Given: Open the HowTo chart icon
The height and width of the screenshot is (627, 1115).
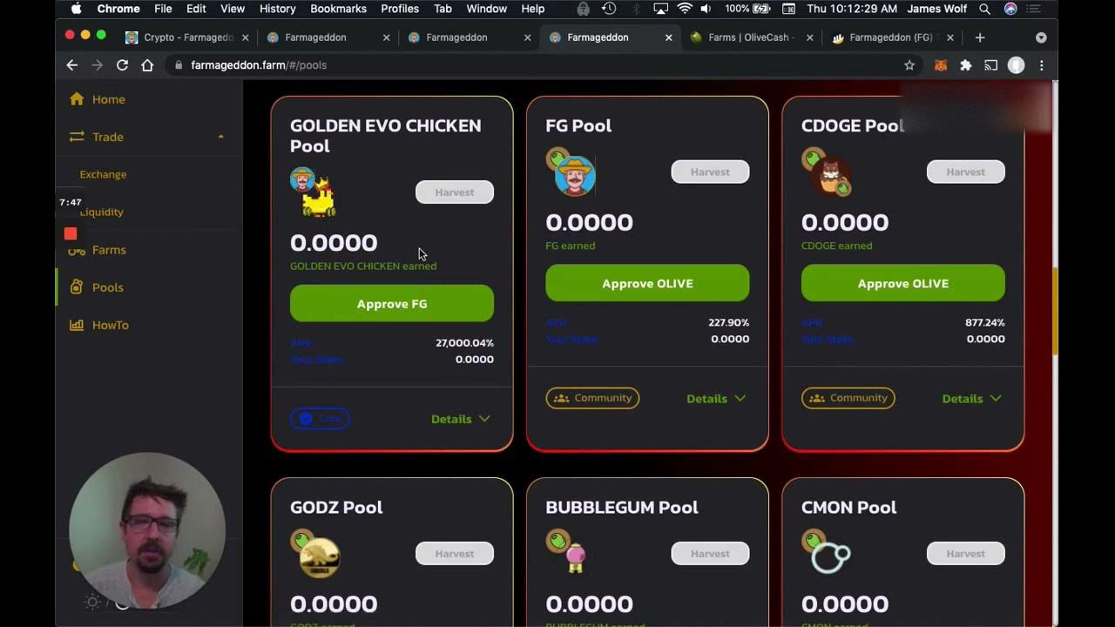Looking at the screenshot, I should tap(77, 325).
